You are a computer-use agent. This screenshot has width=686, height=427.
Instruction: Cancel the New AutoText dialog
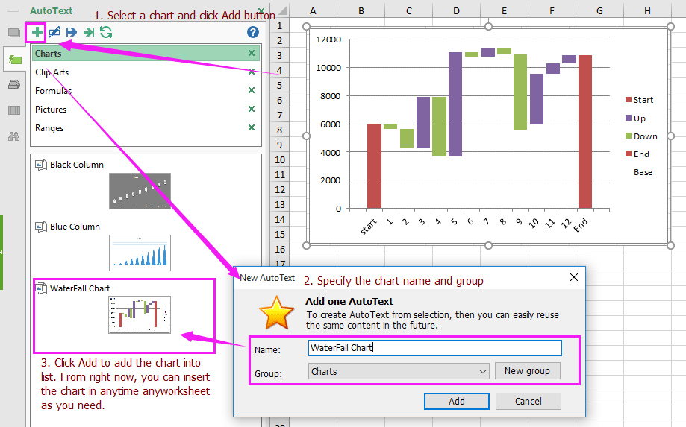point(528,401)
